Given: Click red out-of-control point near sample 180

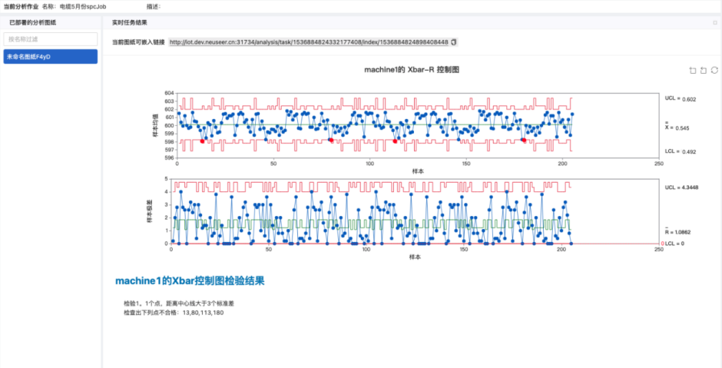Looking at the screenshot, I should [524, 140].
